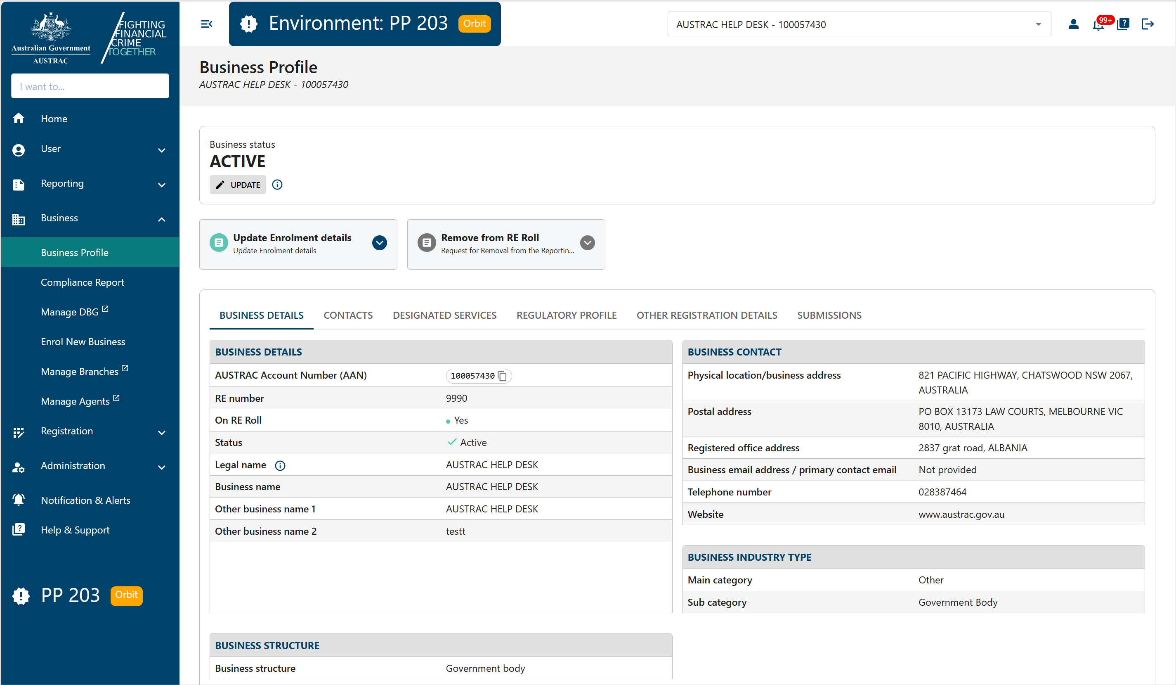Click Legal name info icon
Image resolution: width=1176 pixels, height=685 pixels.
pyautogui.click(x=280, y=465)
